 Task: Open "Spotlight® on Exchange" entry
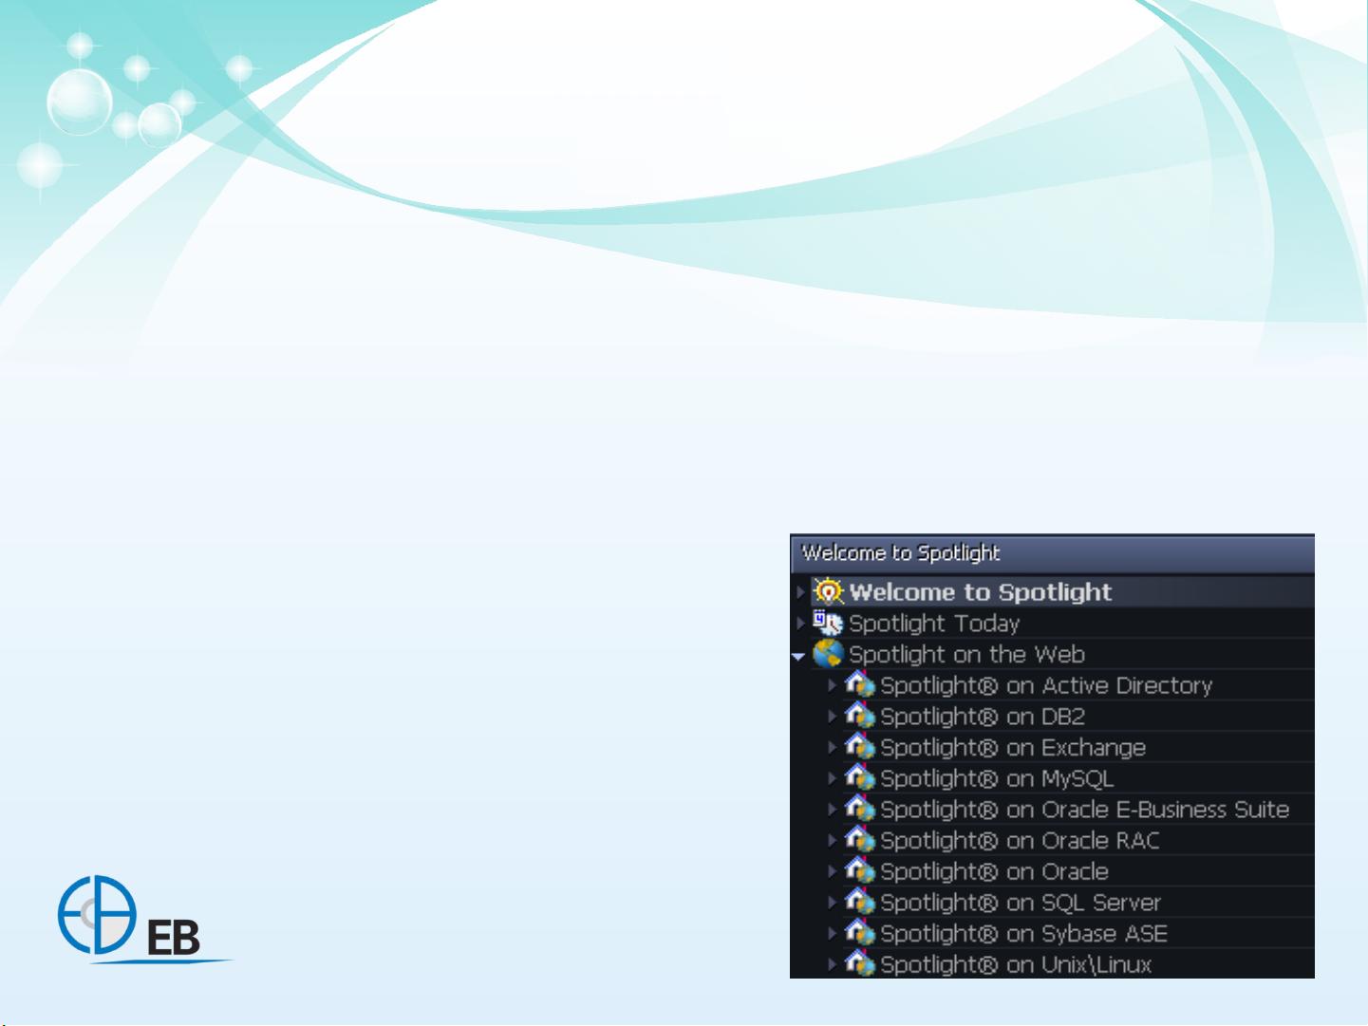pyautogui.click(x=1013, y=748)
